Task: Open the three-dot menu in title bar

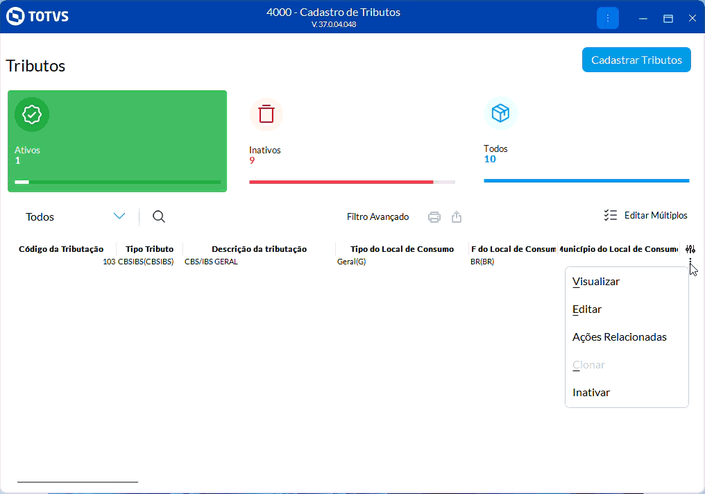Action: point(607,18)
